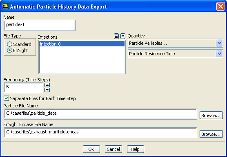Increase the Frequency time steps value

[x=47, y=85]
